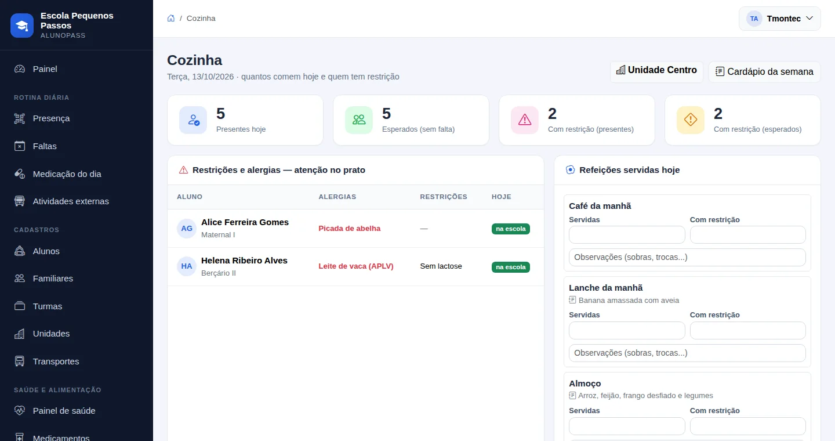Click the HA avatar for Helena
Image resolution: width=835 pixels, height=441 pixels.
tap(187, 267)
